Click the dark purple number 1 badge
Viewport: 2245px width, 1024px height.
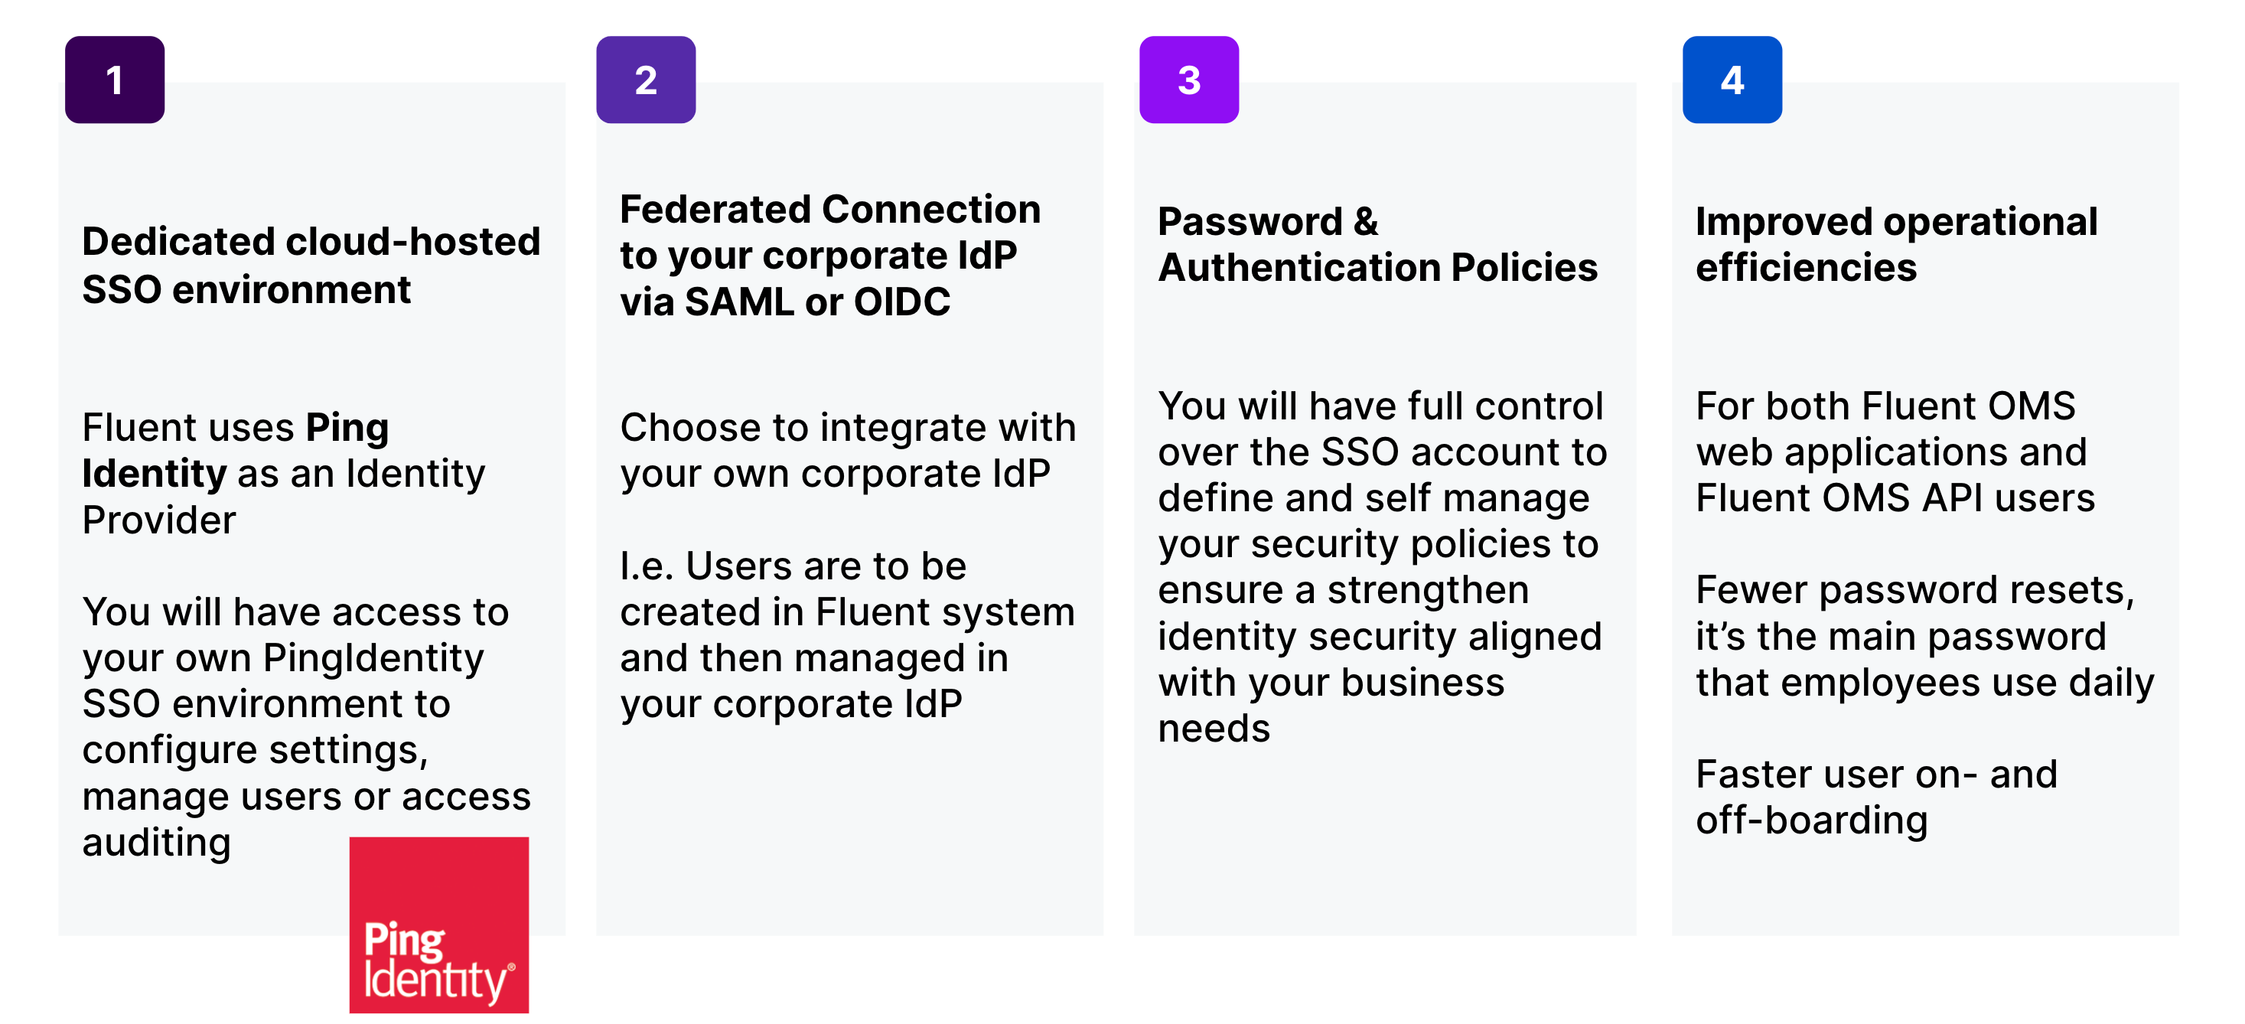tap(114, 80)
